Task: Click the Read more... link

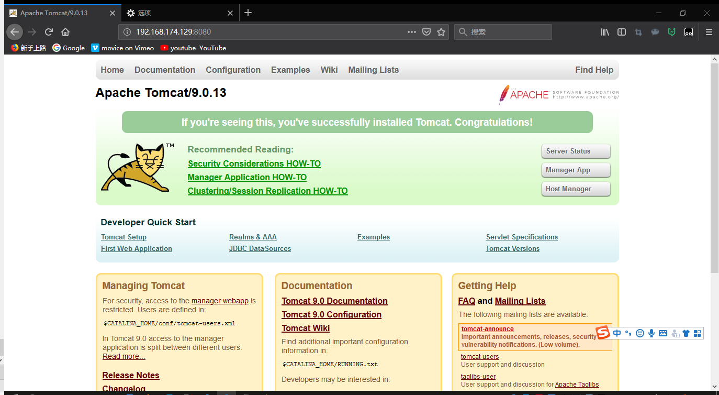Action: point(124,356)
